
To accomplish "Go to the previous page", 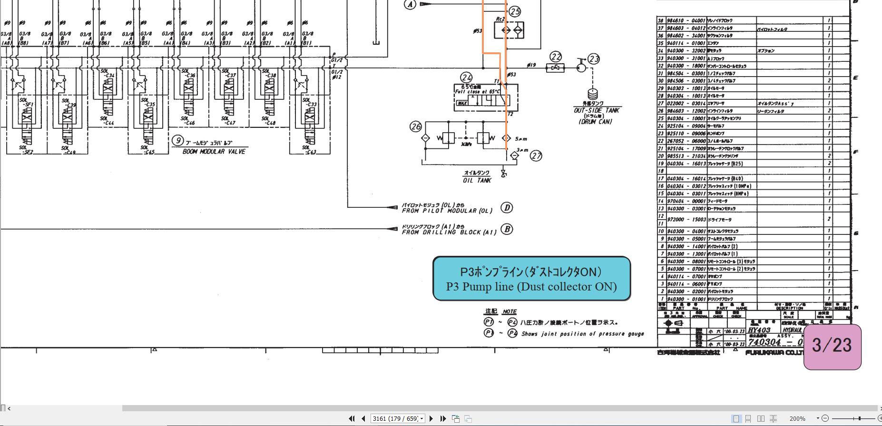I will click(x=363, y=418).
